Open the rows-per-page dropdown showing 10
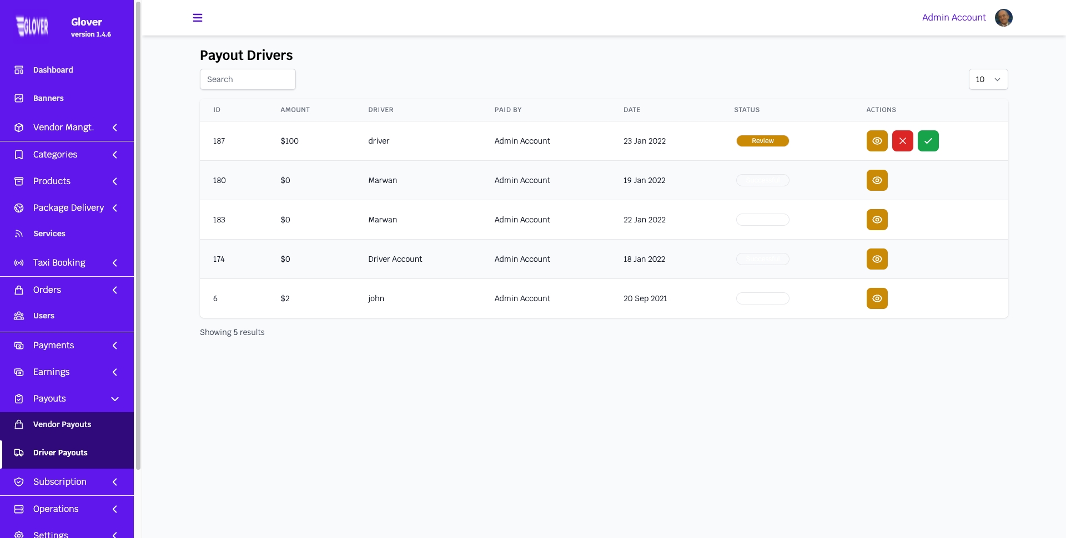 [988, 79]
